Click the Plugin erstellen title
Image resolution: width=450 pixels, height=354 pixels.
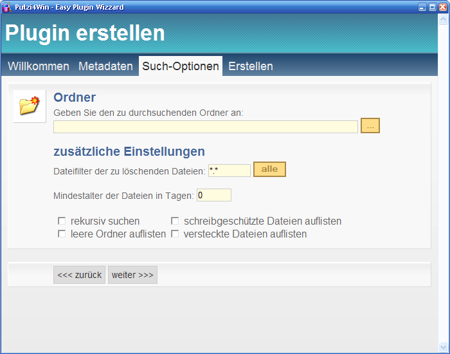point(85,33)
